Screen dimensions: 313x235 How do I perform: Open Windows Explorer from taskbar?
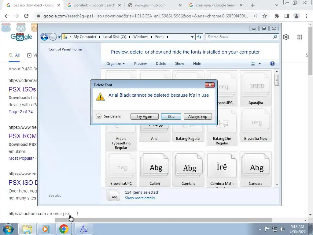(27, 229)
